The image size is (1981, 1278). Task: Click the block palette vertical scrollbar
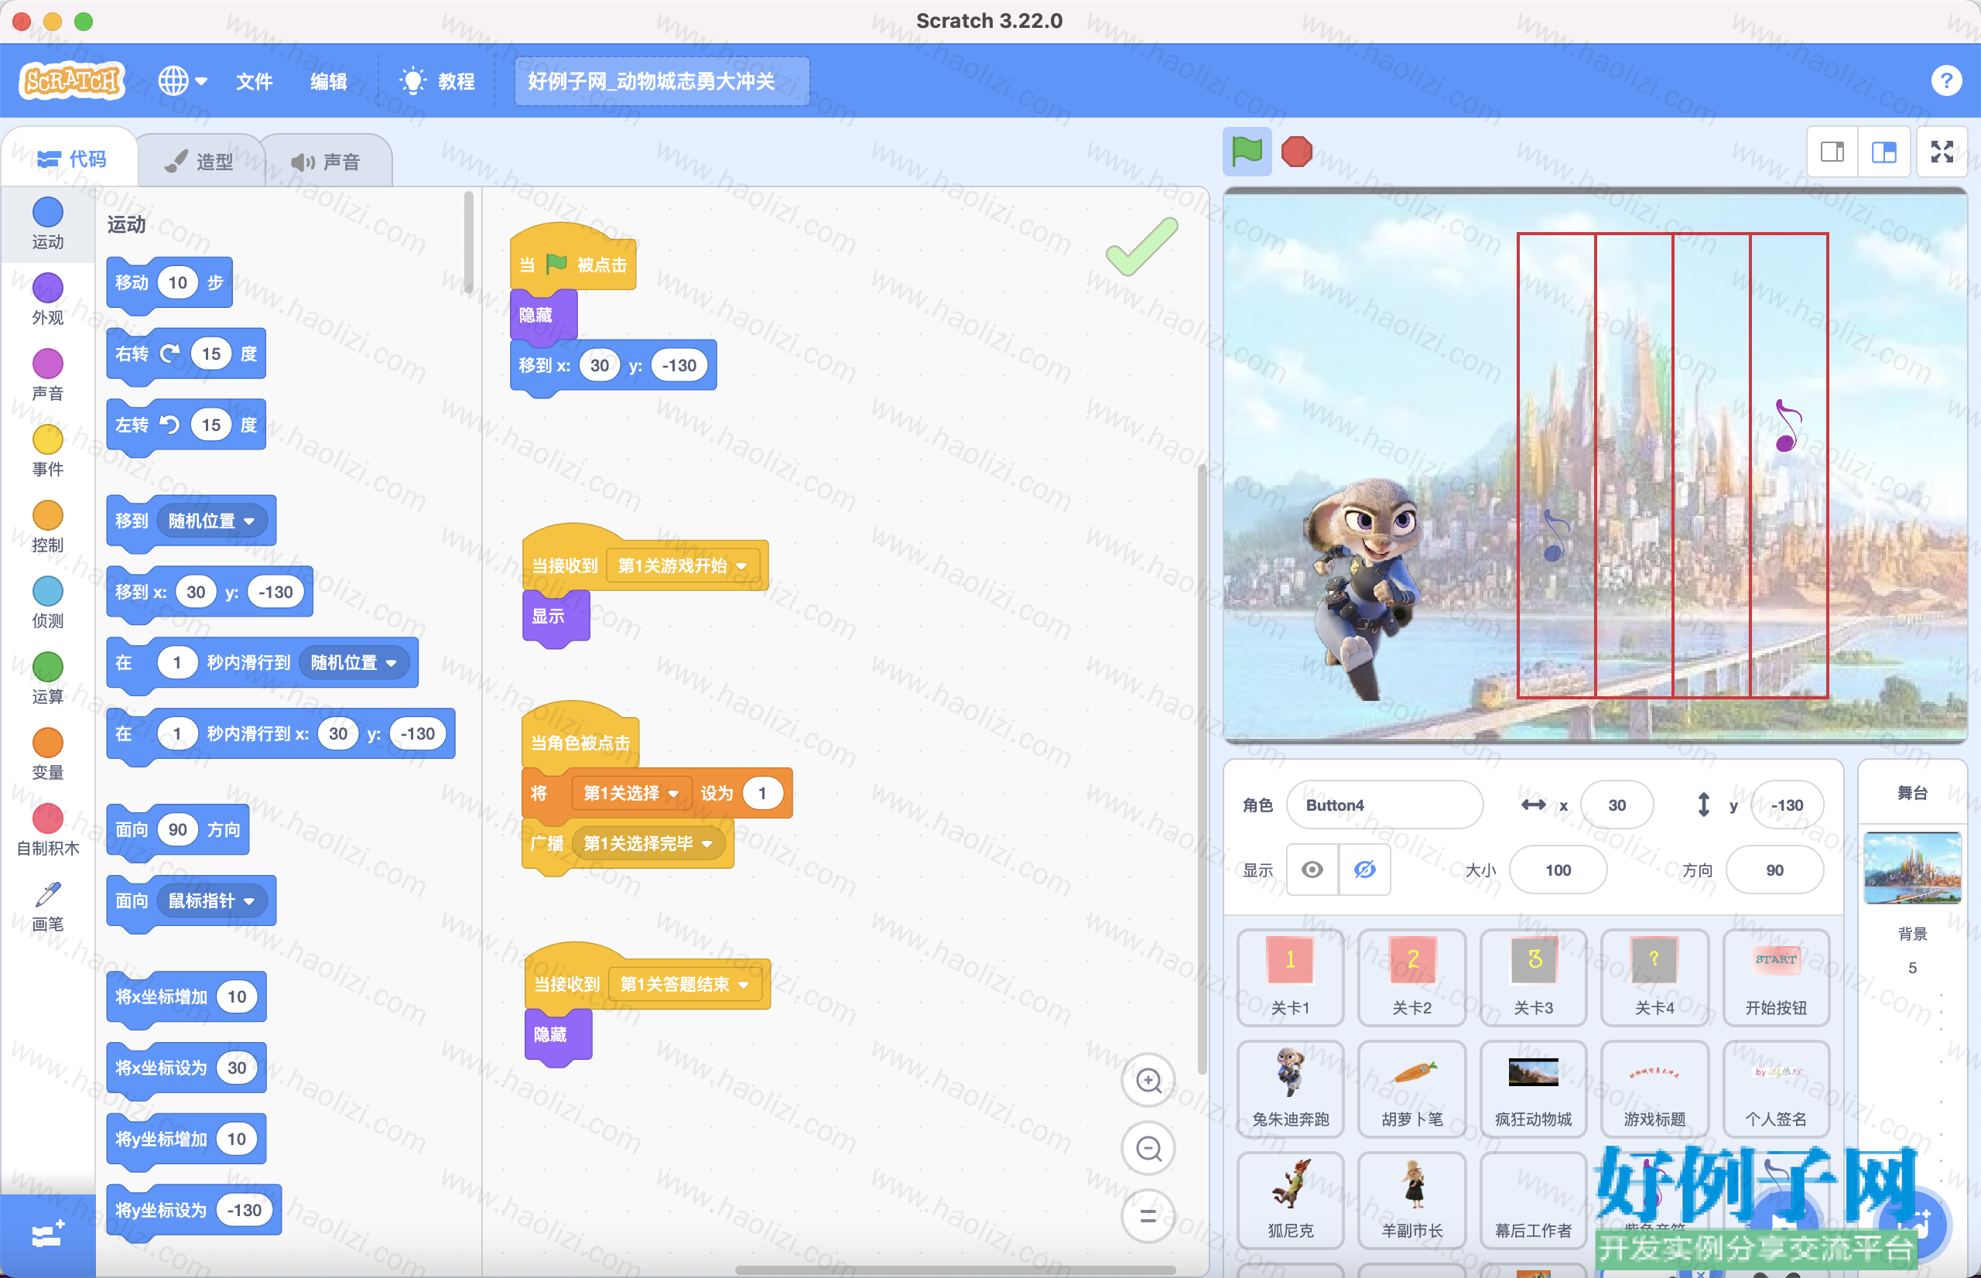coord(469,242)
